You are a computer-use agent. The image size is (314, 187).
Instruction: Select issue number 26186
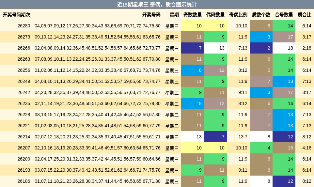click(24, 181)
